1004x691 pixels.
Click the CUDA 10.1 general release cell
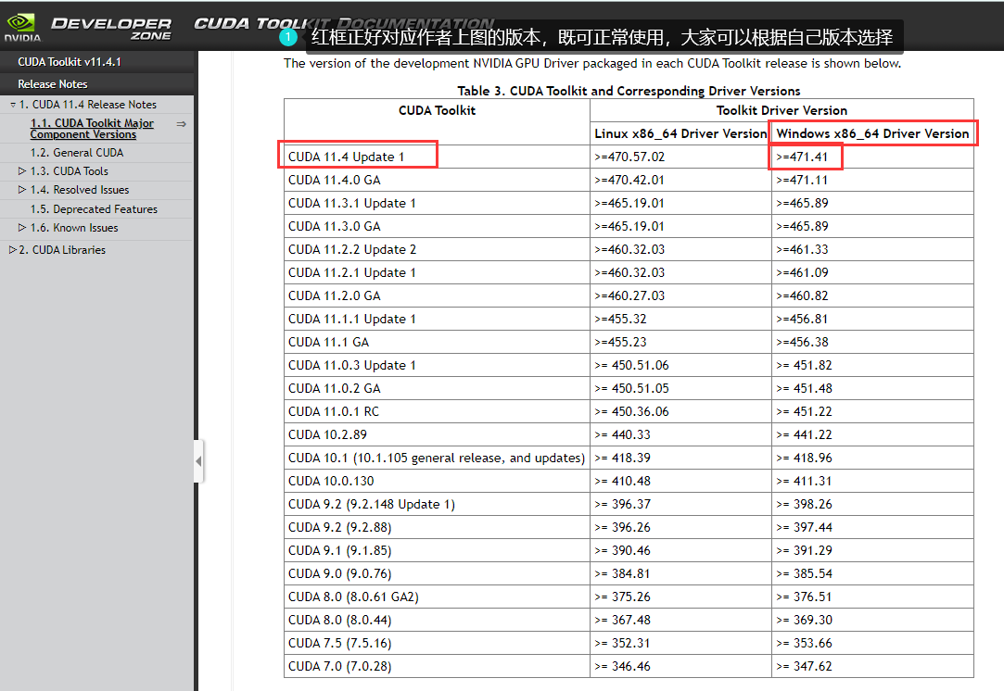tap(437, 458)
